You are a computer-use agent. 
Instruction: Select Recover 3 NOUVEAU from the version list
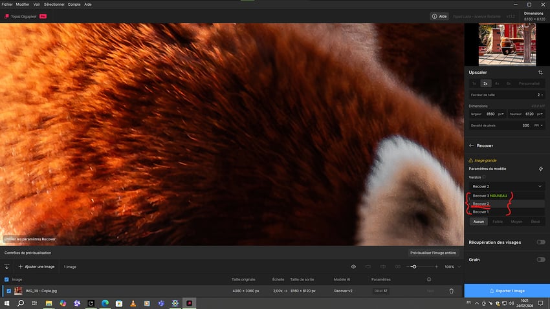tap(489, 195)
